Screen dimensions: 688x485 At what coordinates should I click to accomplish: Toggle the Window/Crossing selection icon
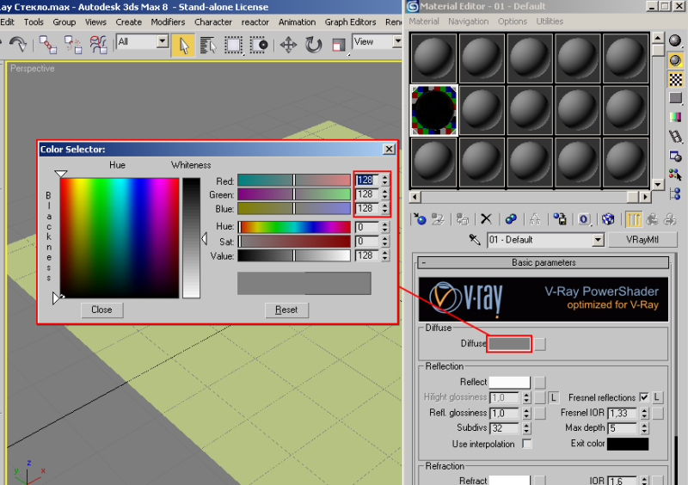coord(259,45)
